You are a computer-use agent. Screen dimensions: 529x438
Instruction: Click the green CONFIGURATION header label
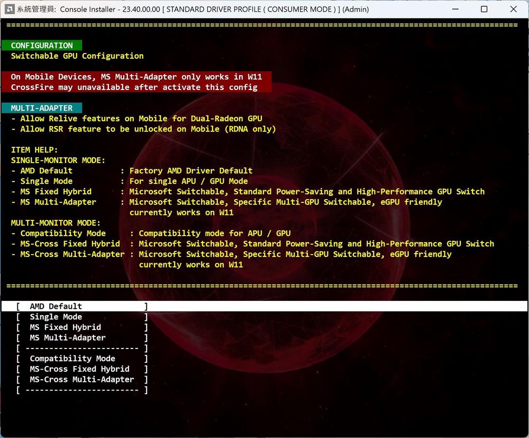(42, 46)
